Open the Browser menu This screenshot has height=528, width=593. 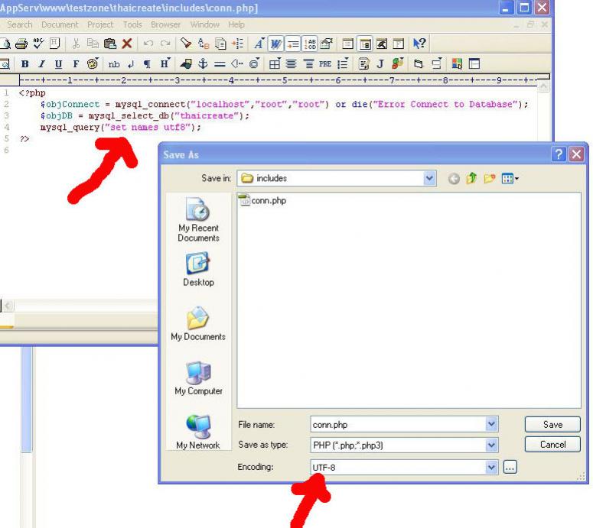[165, 24]
